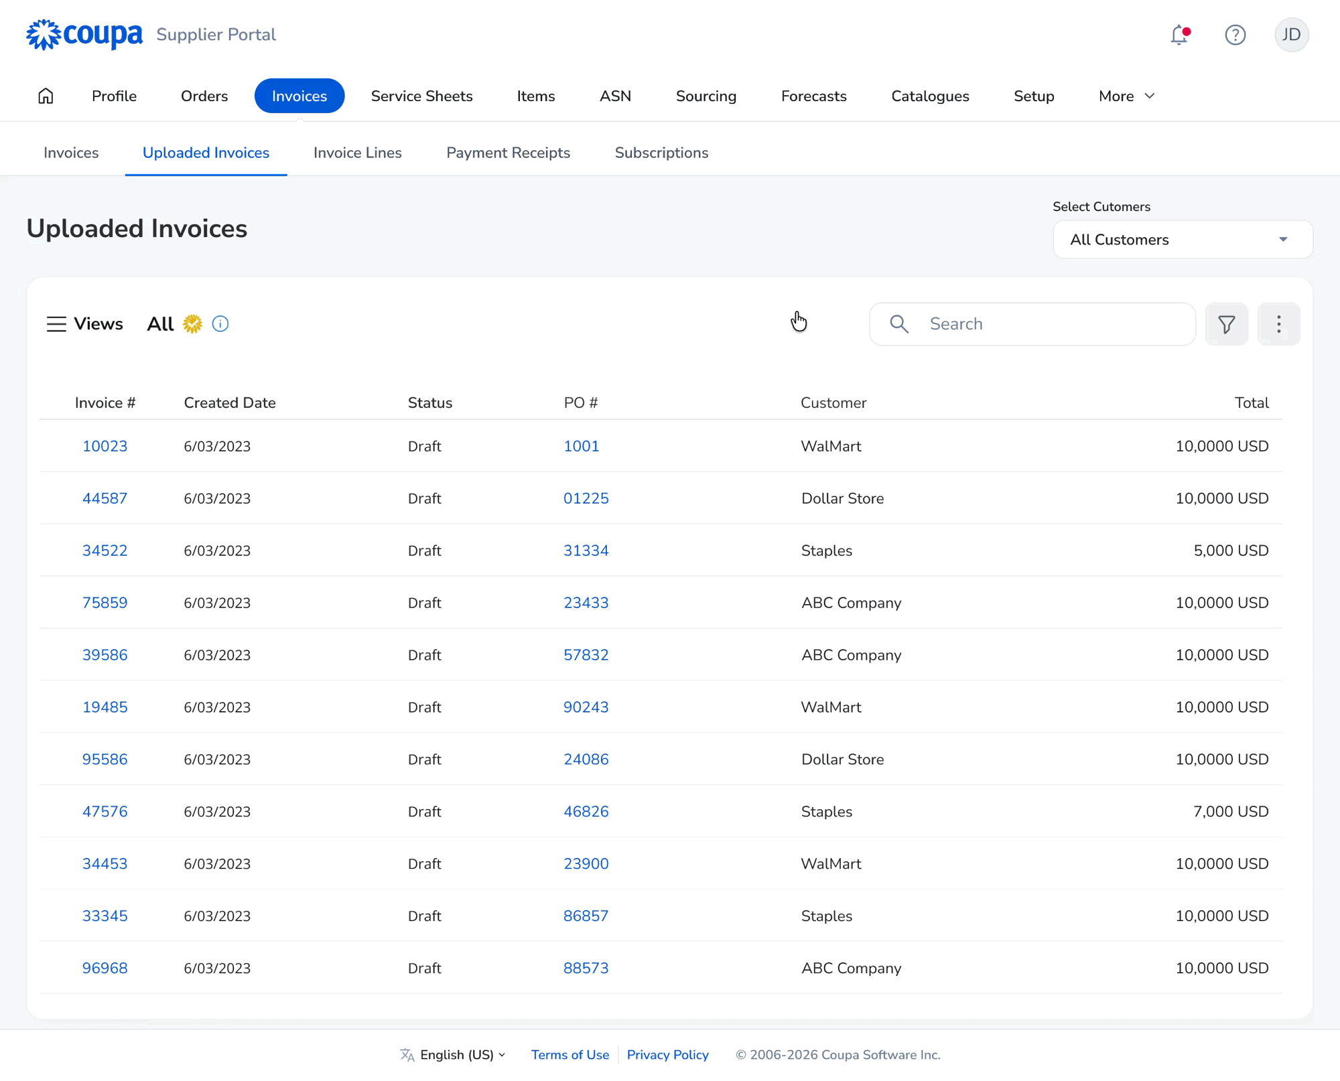1340x1081 pixels.
Task: Click the search magnifier icon
Action: tap(899, 324)
